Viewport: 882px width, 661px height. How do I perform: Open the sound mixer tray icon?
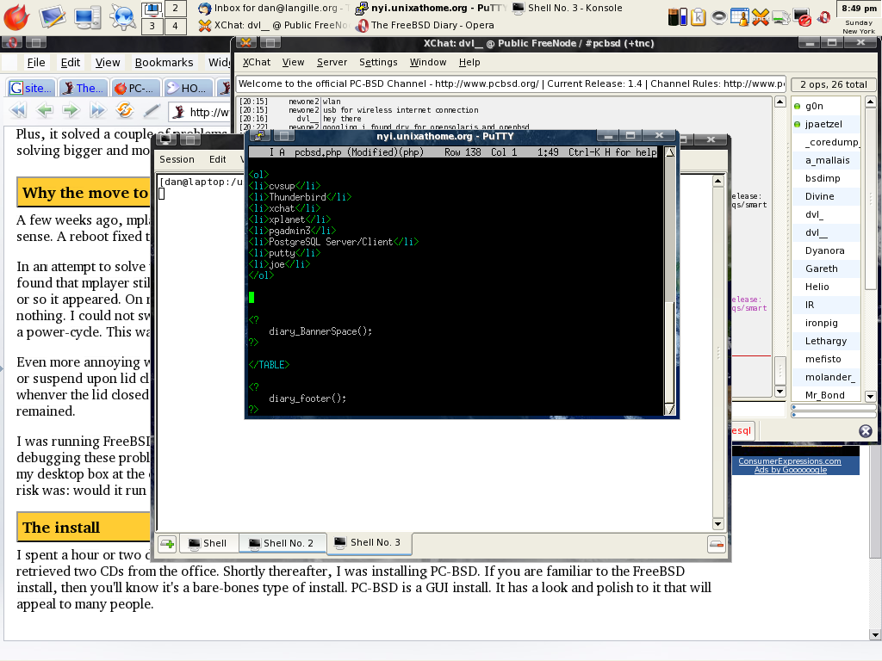[x=719, y=17]
